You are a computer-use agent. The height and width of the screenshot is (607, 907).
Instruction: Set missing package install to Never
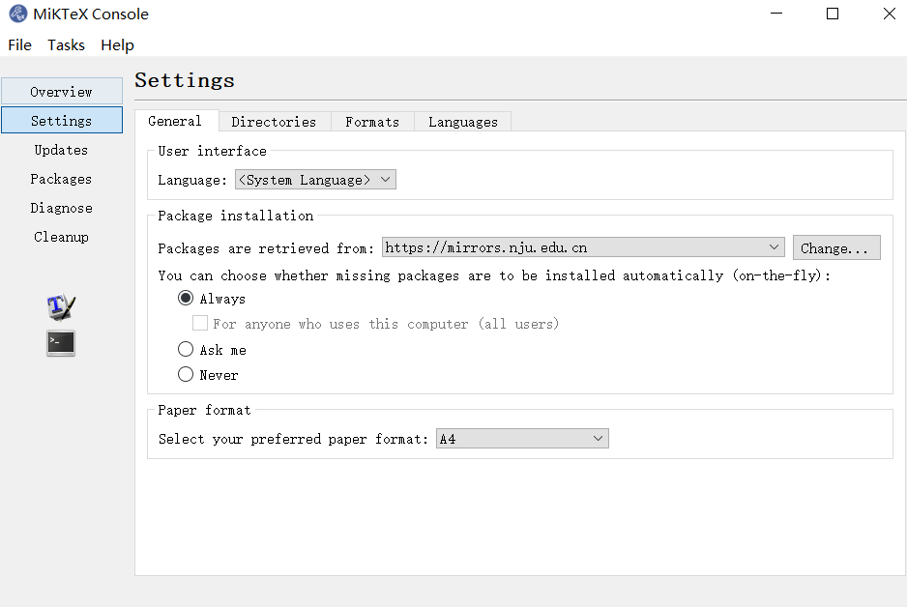pos(186,374)
